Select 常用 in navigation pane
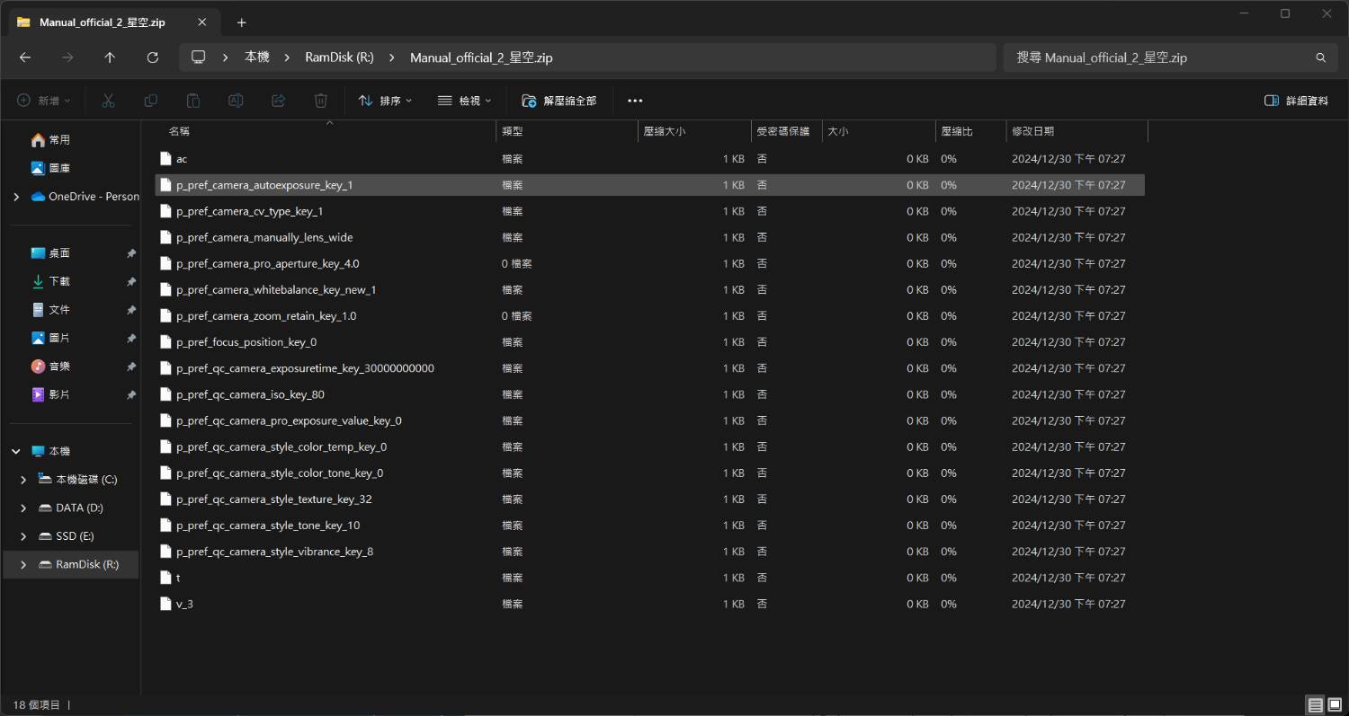 click(x=59, y=140)
